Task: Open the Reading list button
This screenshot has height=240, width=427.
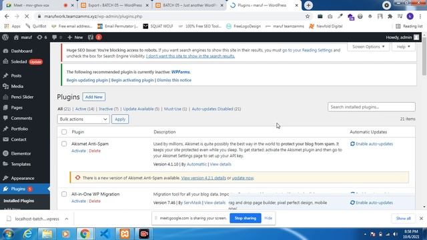Action: (409, 26)
